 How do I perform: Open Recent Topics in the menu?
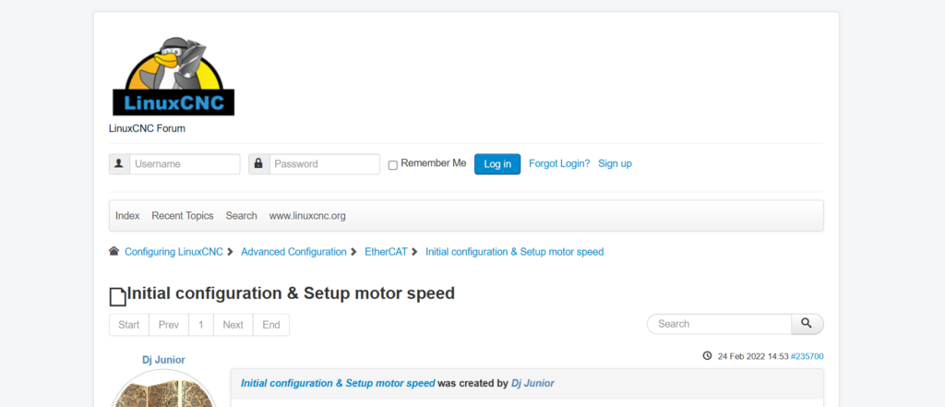pyautogui.click(x=183, y=216)
